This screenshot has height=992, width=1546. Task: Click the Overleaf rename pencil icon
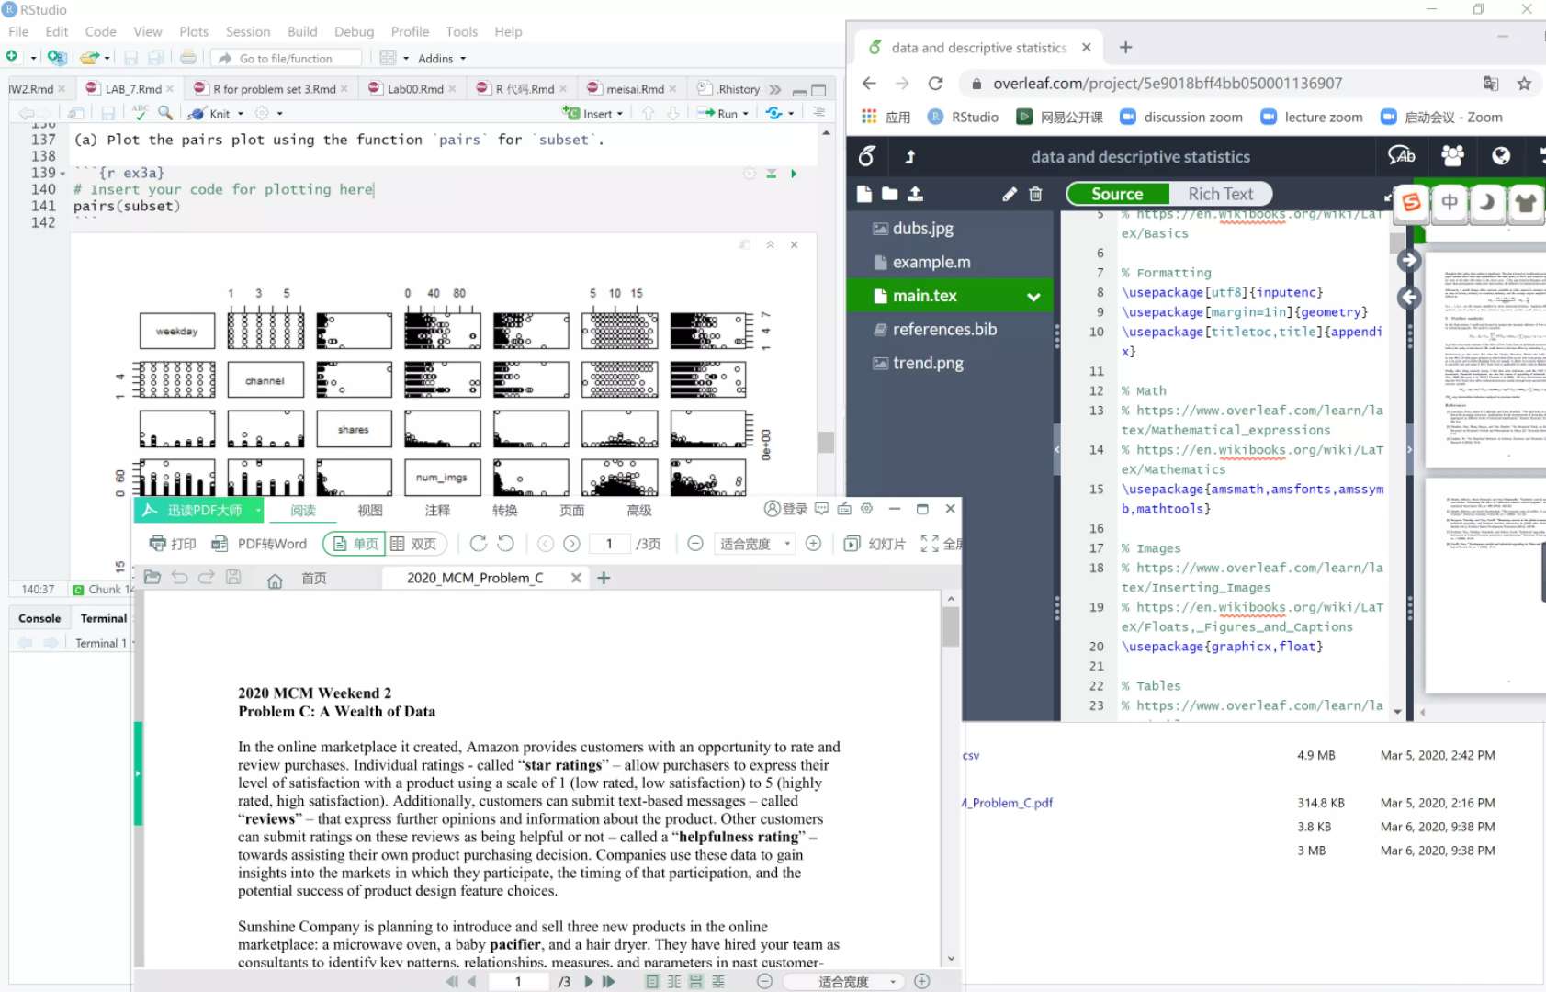[1010, 194]
